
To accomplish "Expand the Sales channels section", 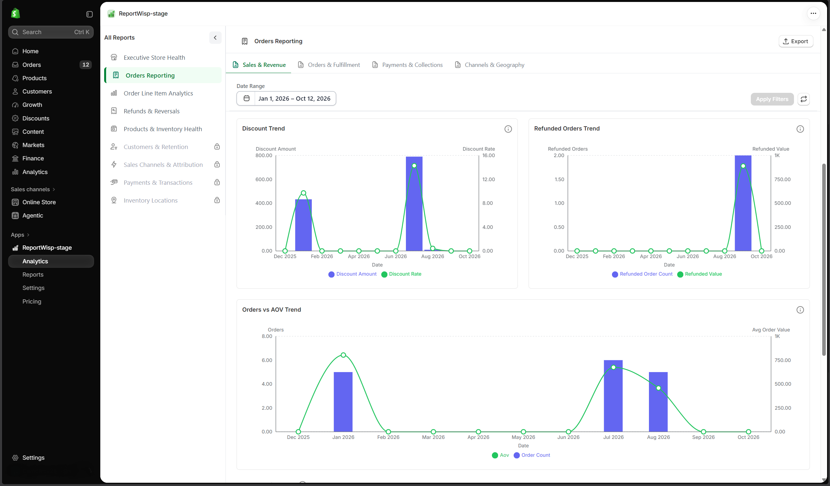I will tap(33, 189).
